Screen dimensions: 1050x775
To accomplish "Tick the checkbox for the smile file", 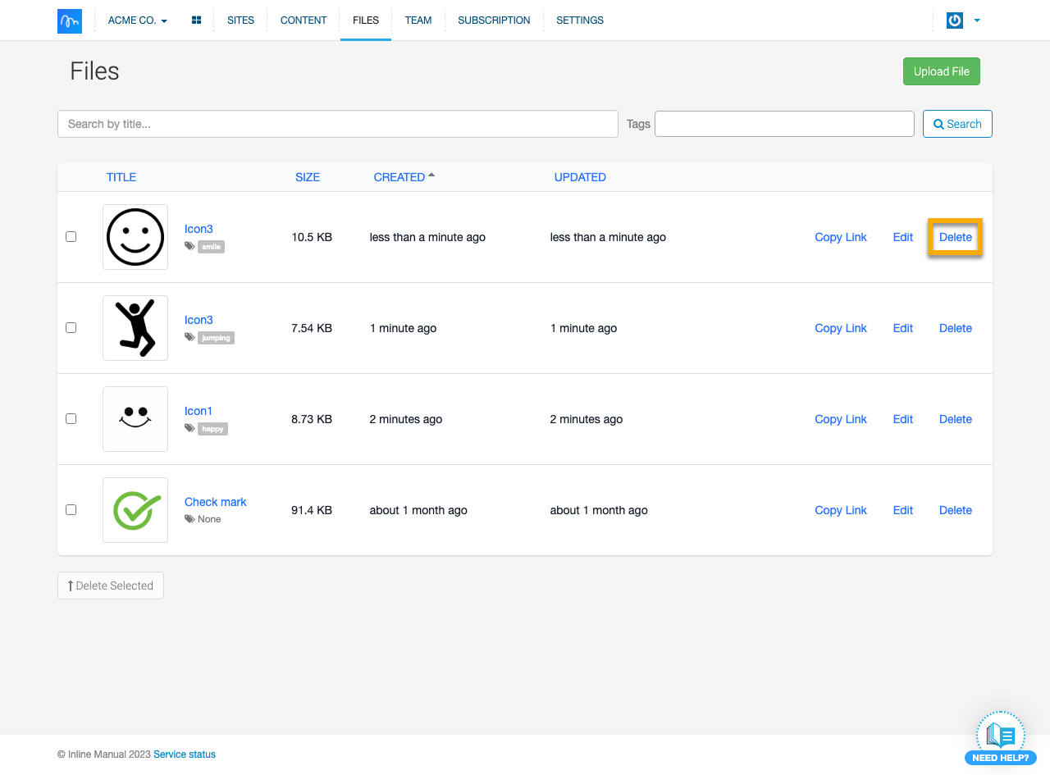I will (71, 237).
